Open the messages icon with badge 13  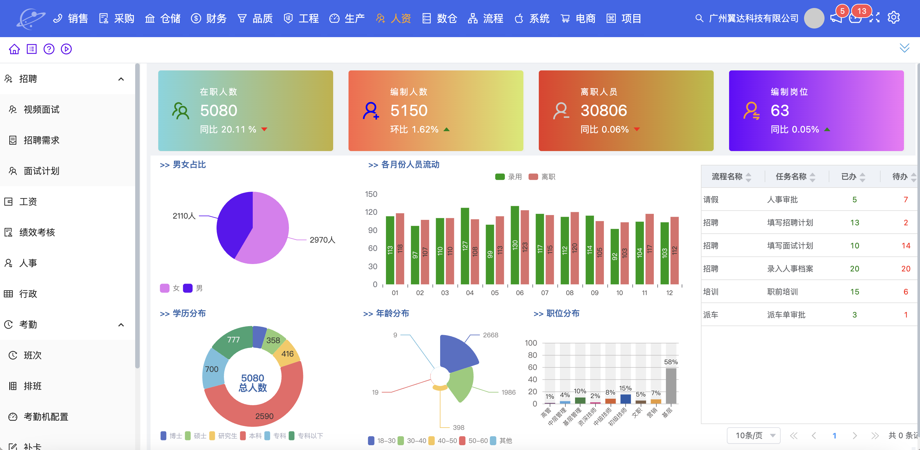[x=855, y=18]
